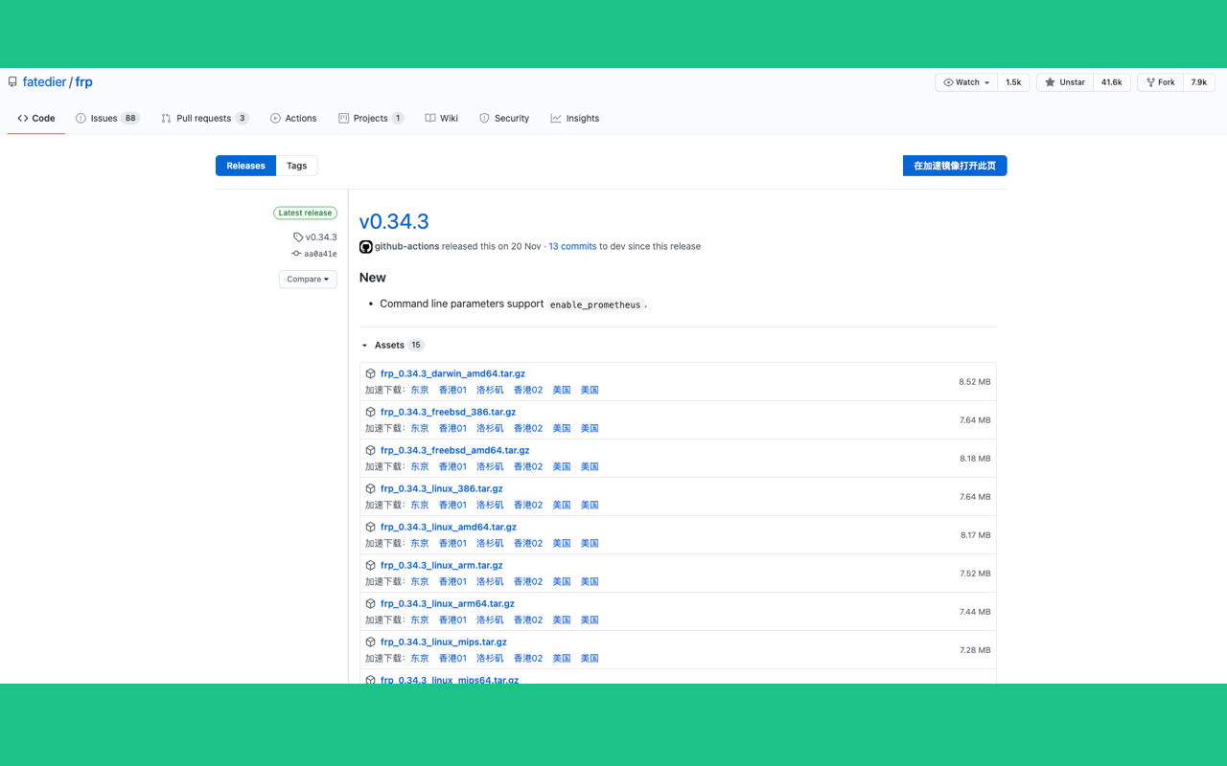Click the github-actions author link

click(x=406, y=246)
